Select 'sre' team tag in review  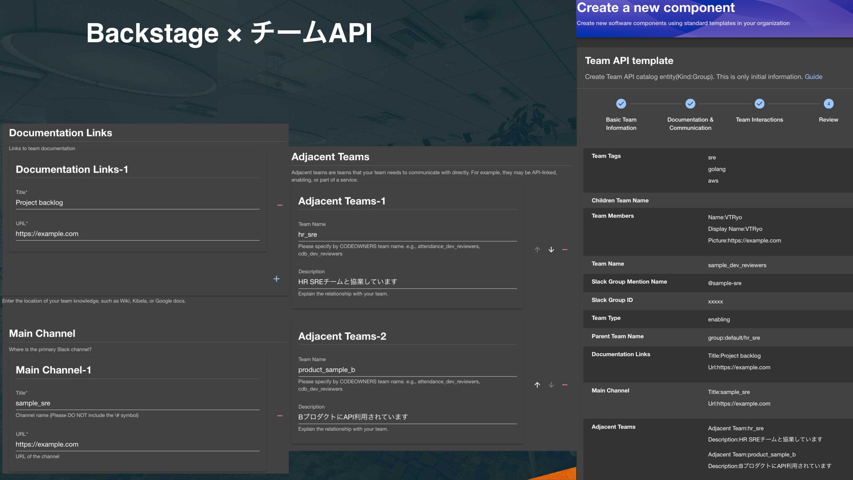coord(712,158)
